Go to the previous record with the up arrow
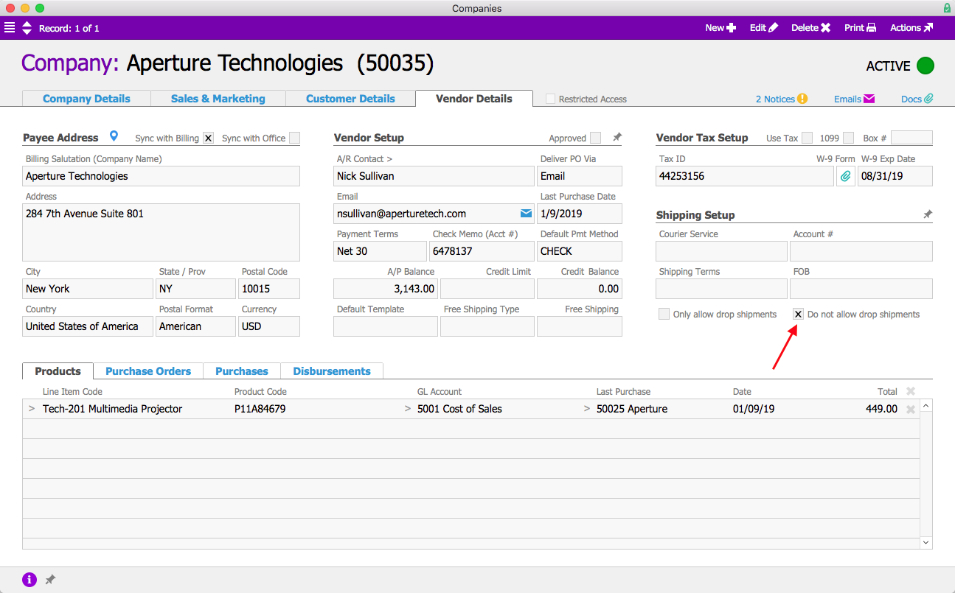 click(x=27, y=24)
